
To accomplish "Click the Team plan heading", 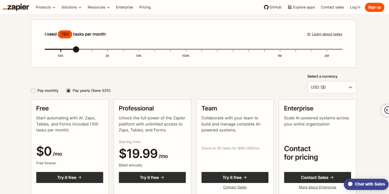I will pyautogui.click(x=209, y=108).
